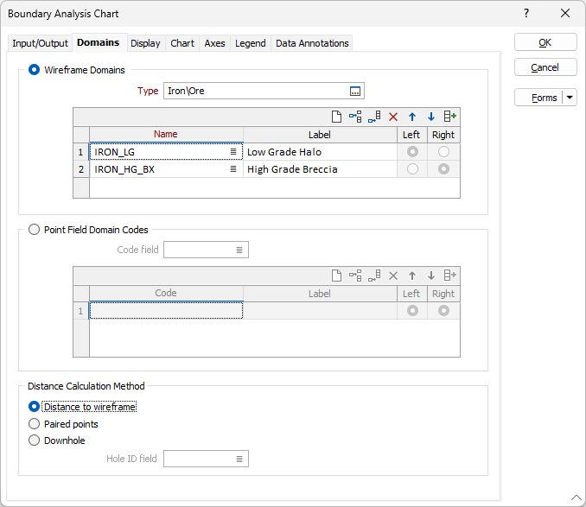
Task: Click add-rows icon in Point Field grid toolbar
Action: pyautogui.click(x=450, y=276)
